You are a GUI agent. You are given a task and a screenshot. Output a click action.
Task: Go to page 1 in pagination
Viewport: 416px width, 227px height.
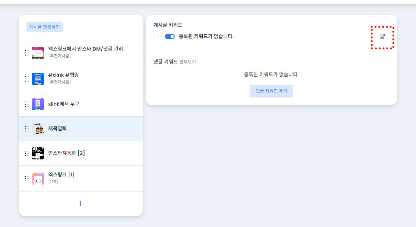pos(80,204)
